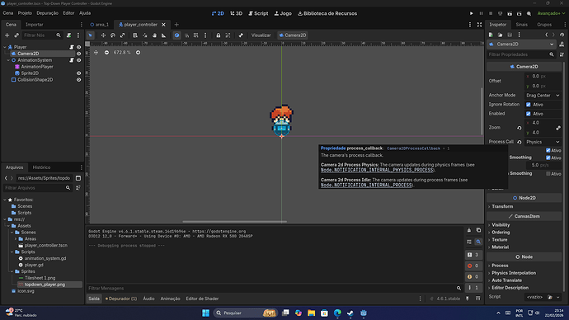Image resolution: width=569 pixels, height=320 pixels.
Task: Collapse the AnimationSystem node tree
Action: (x=8, y=60)
